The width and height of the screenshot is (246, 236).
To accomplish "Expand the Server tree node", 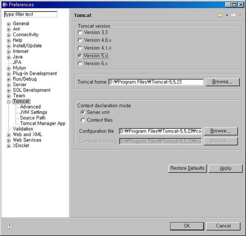I will click(9, 85).
